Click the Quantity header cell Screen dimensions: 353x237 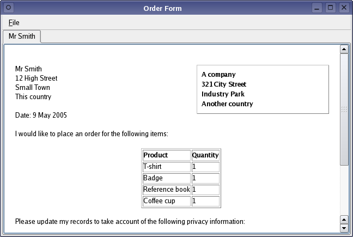click(x=205, y=155)
